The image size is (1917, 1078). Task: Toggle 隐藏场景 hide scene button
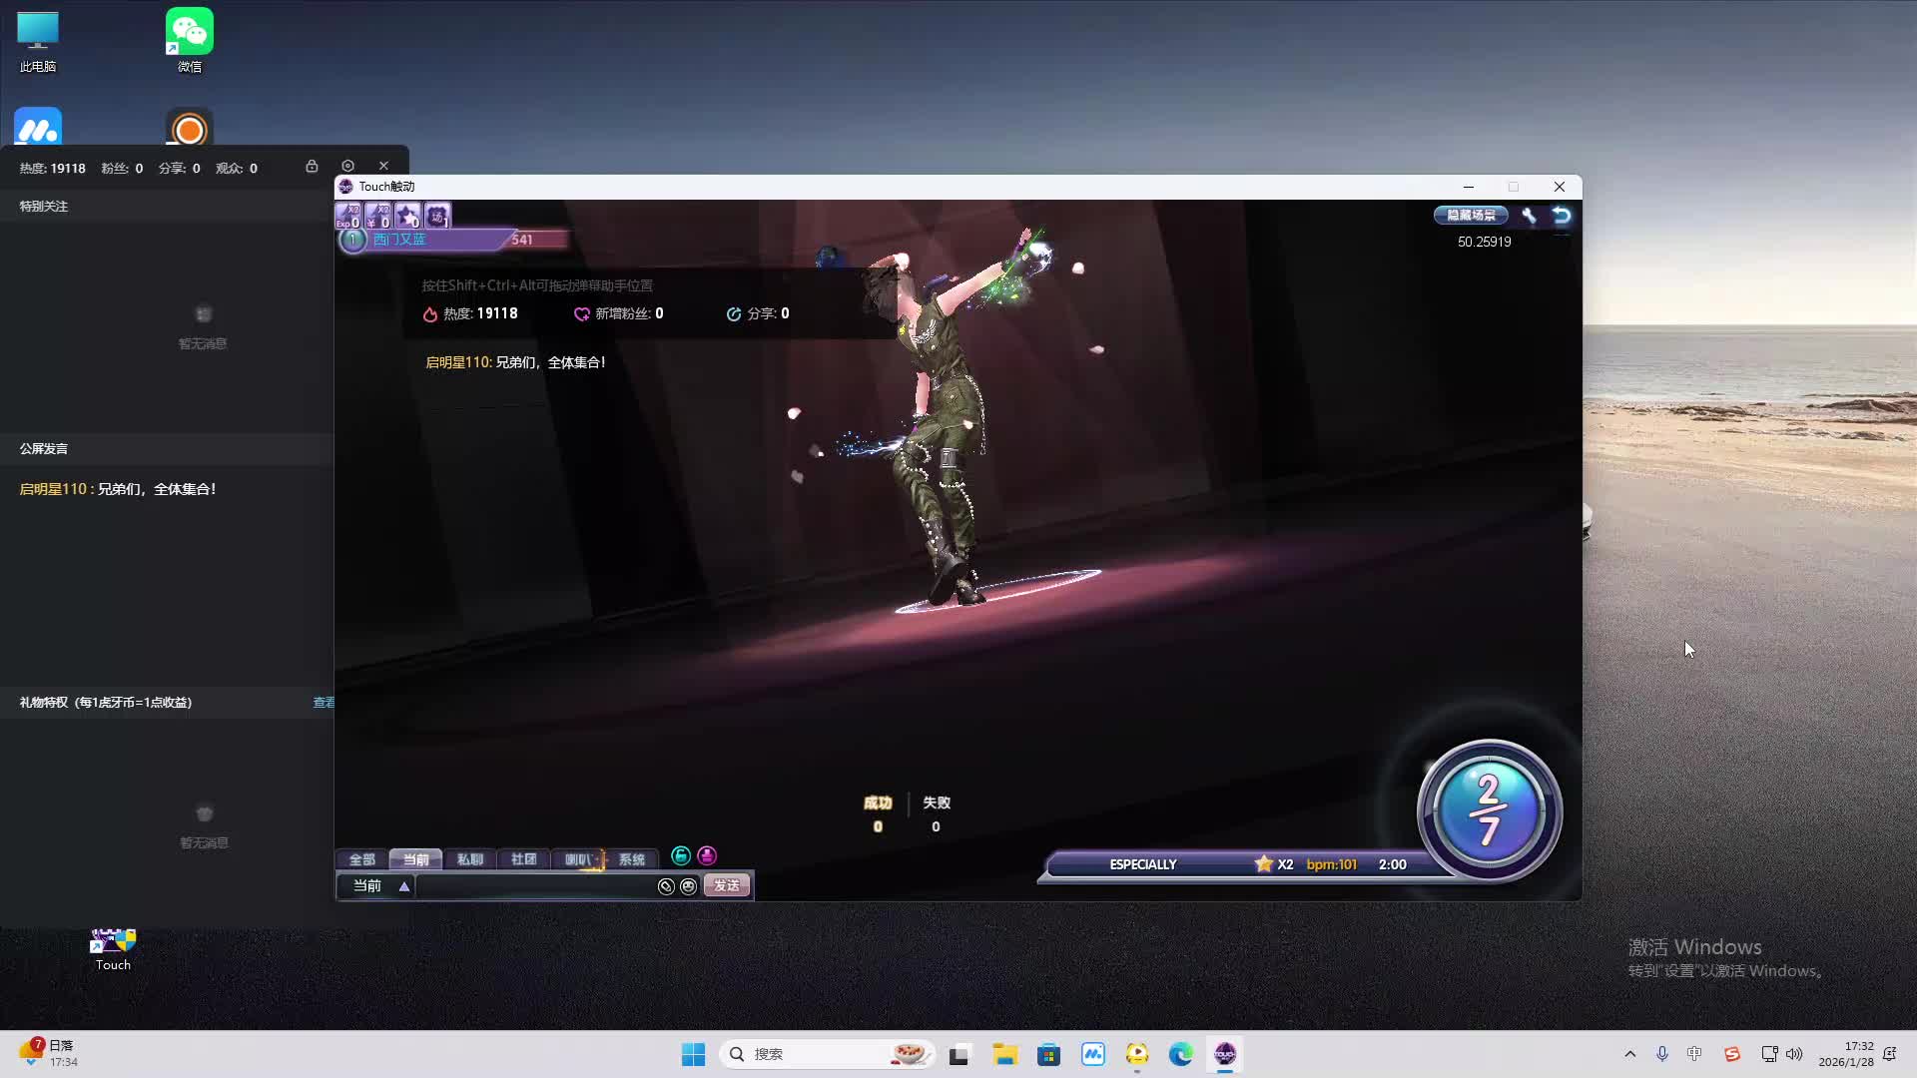tap(1471, 216)
